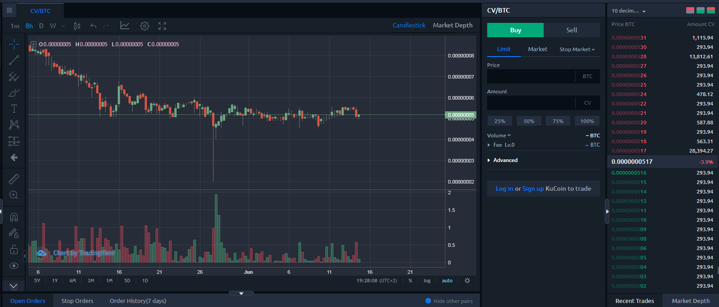Collapse the order book panel arrow
Viewport: 719px width, 307px height.
[x=607, y=211]
